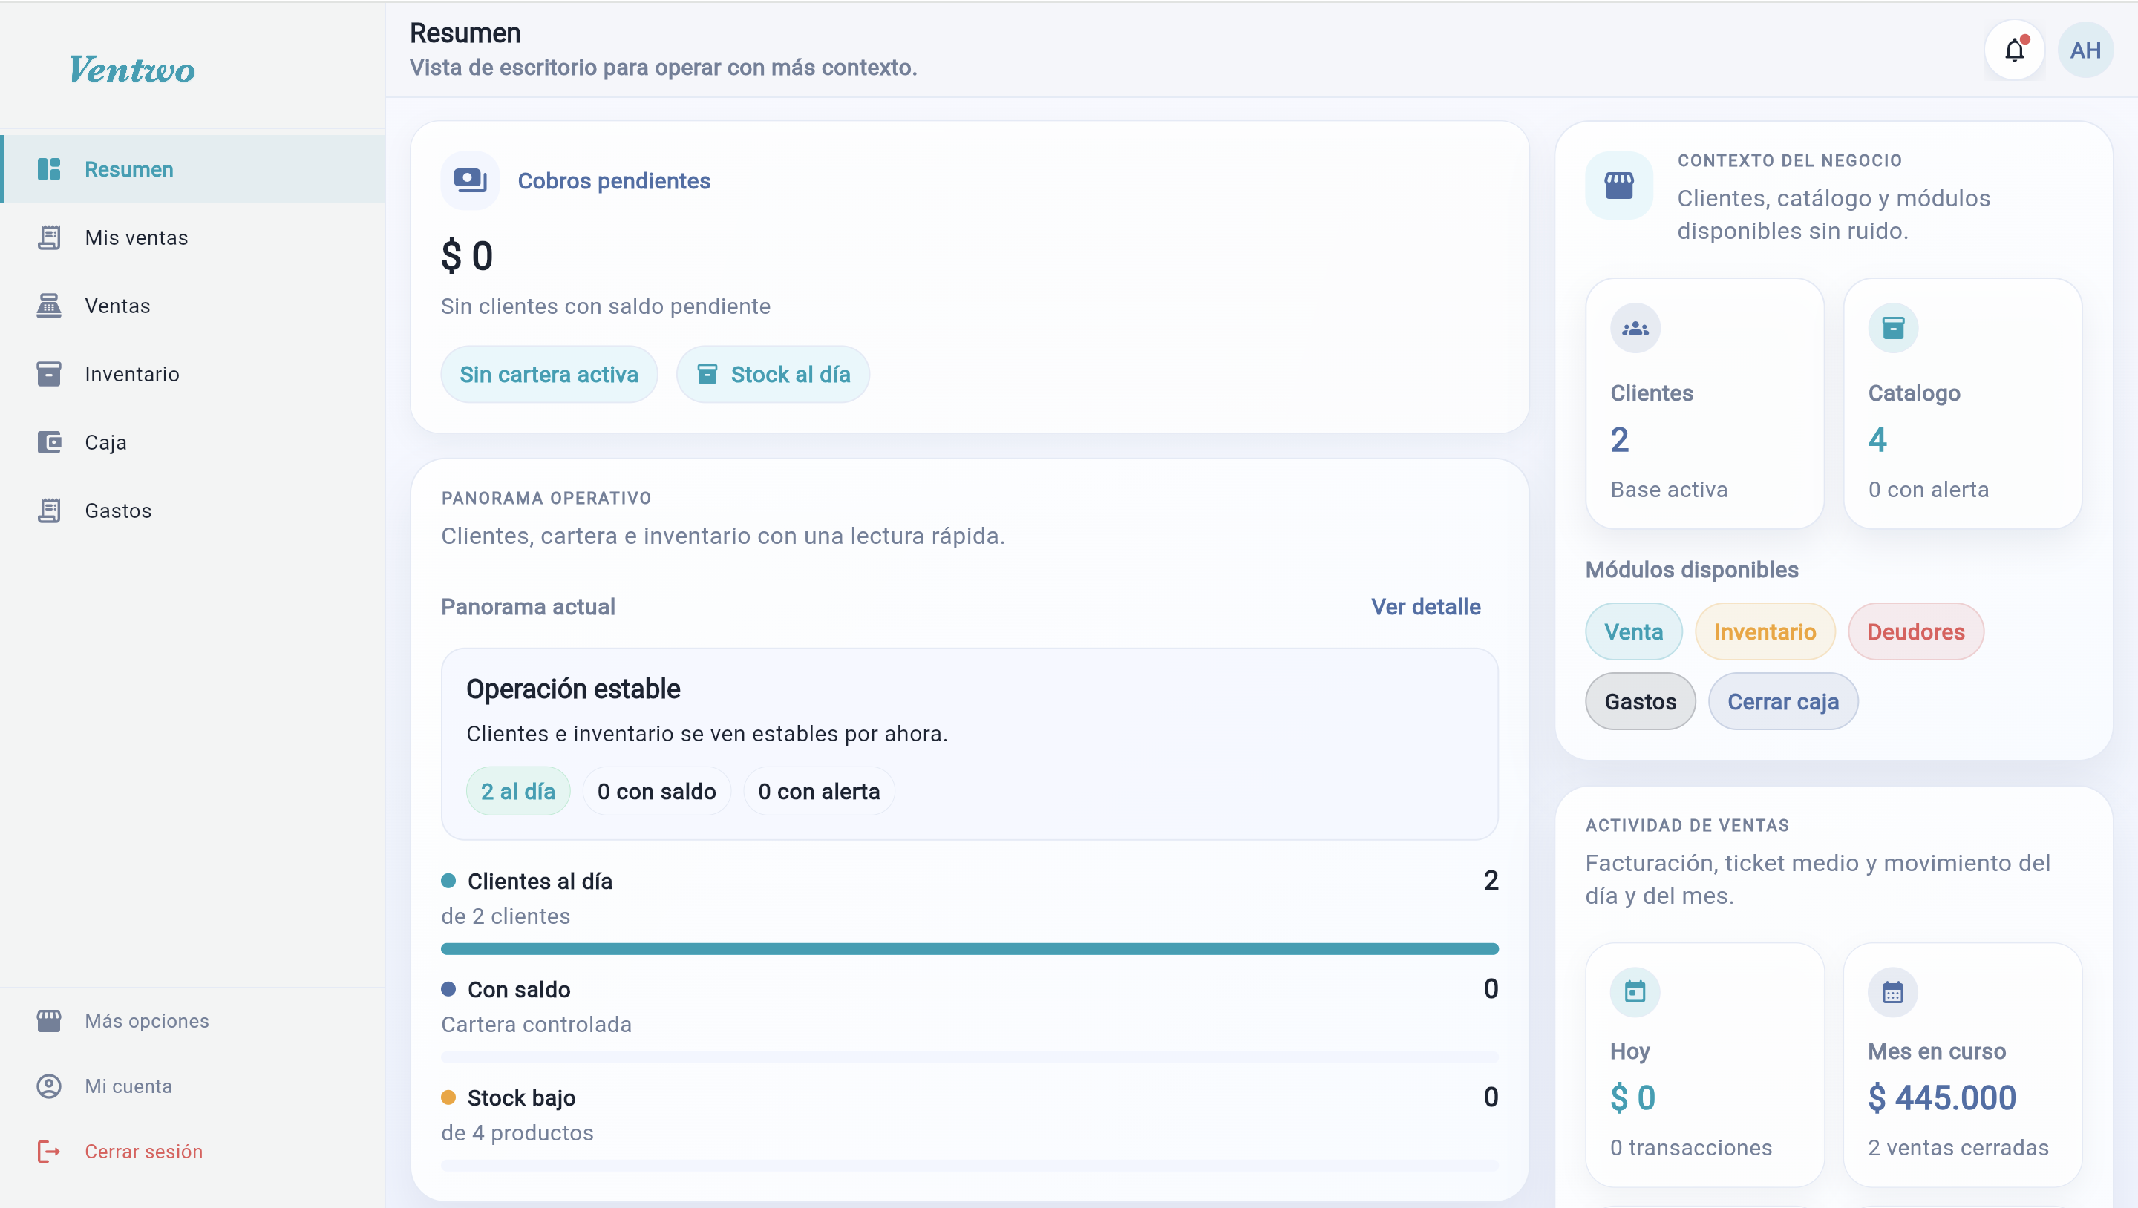
Task: Click the Ver detalle link
Action: (x=1425, y=606)
